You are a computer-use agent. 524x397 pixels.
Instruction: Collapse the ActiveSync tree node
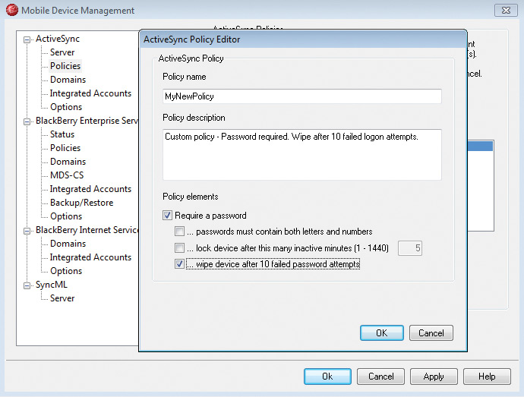coord(27,39)
